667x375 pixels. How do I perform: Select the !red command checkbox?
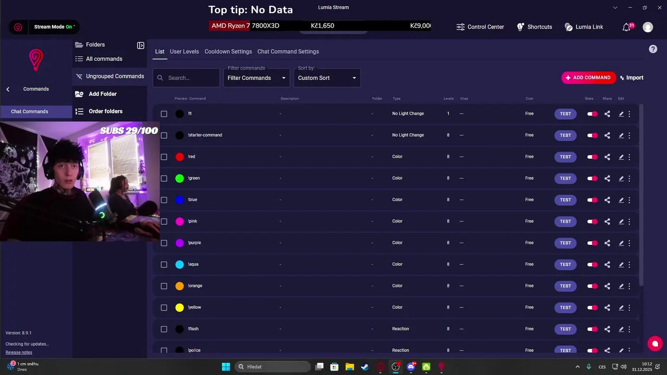164,157
